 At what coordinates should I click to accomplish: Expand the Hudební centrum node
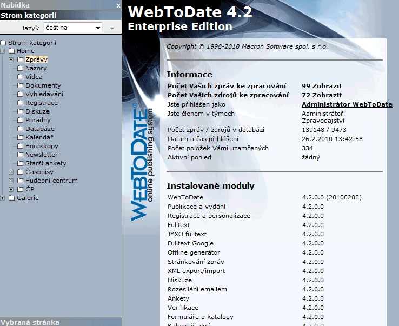[11, 181]
